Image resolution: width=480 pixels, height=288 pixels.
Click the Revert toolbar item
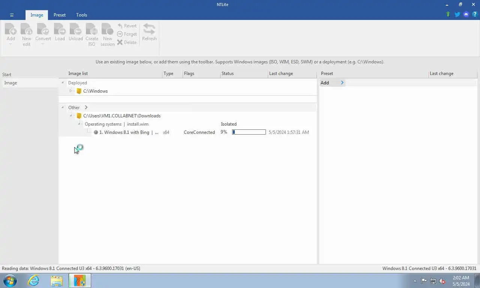tap(127, 26)
